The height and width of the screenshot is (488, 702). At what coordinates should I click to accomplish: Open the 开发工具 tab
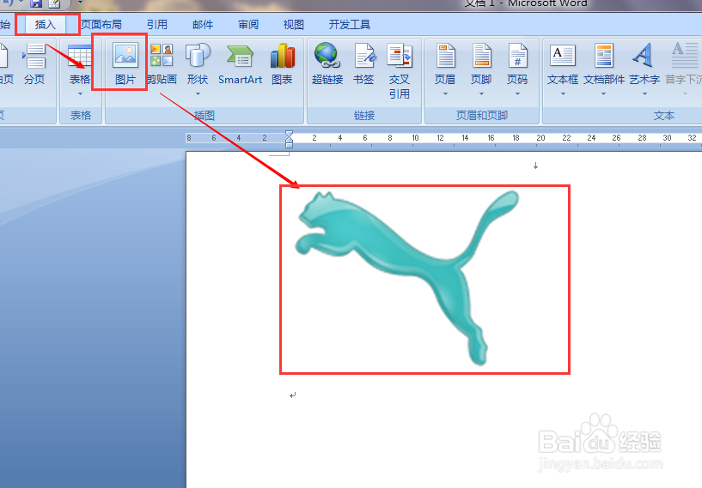[x=350, y=25]
